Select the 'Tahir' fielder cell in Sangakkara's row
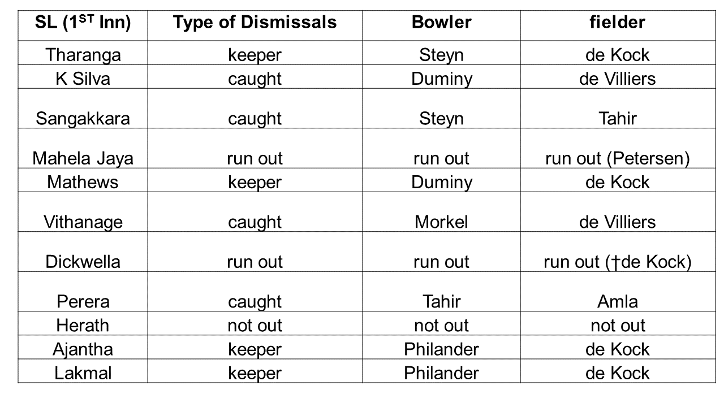The image size is (724, 407). click(617, 118)
